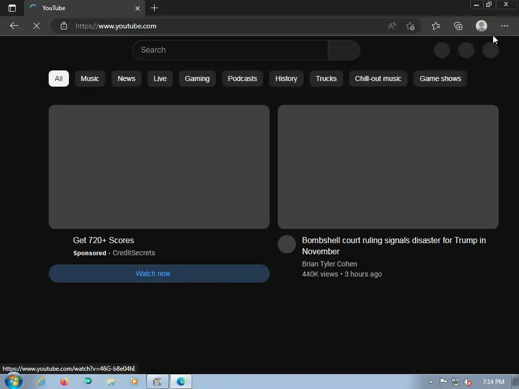Click the 7:14 PM taskbar clock
This screenshot has height=389, width=519.
pos(493,382)
